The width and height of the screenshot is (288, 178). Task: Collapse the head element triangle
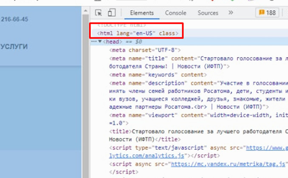[x=100, y=41]
